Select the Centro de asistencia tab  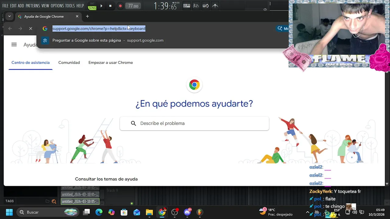point(30,63)
